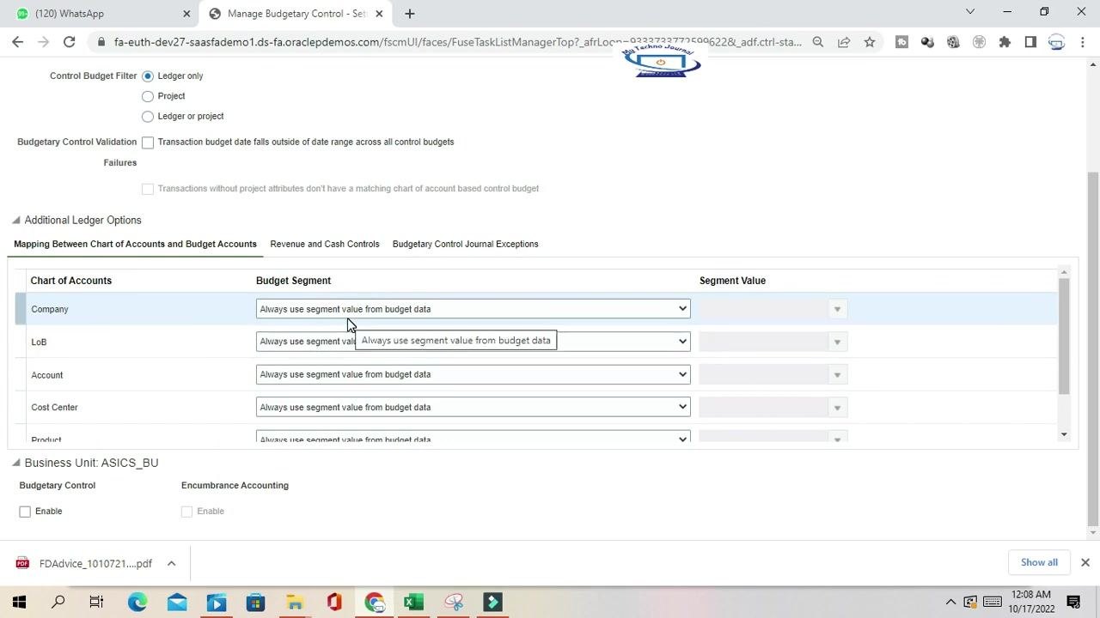Open Office app on the taskbar
Viewport: 1100px width, 618px height.
click(334, 602)
